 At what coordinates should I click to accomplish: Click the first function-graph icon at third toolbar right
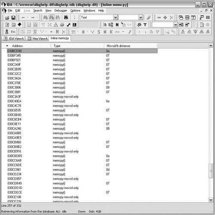(183, 32)
